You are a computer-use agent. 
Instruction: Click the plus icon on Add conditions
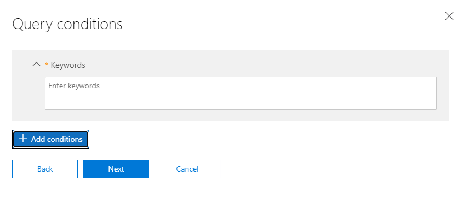click(23, 139)
